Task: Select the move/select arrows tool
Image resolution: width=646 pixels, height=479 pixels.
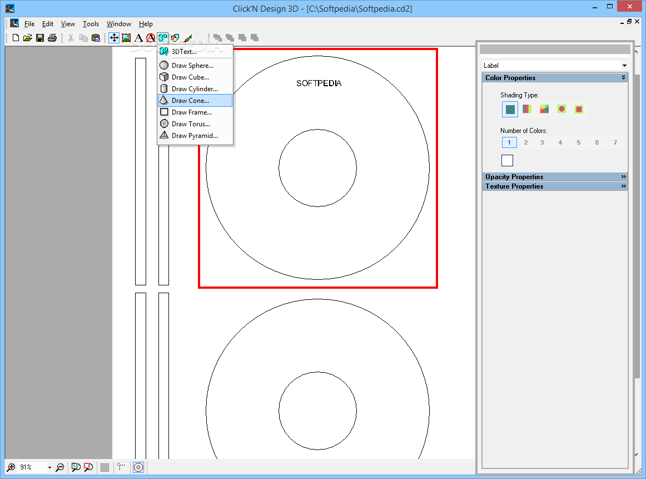Action: pyautogui.click(x=114, y=38)
